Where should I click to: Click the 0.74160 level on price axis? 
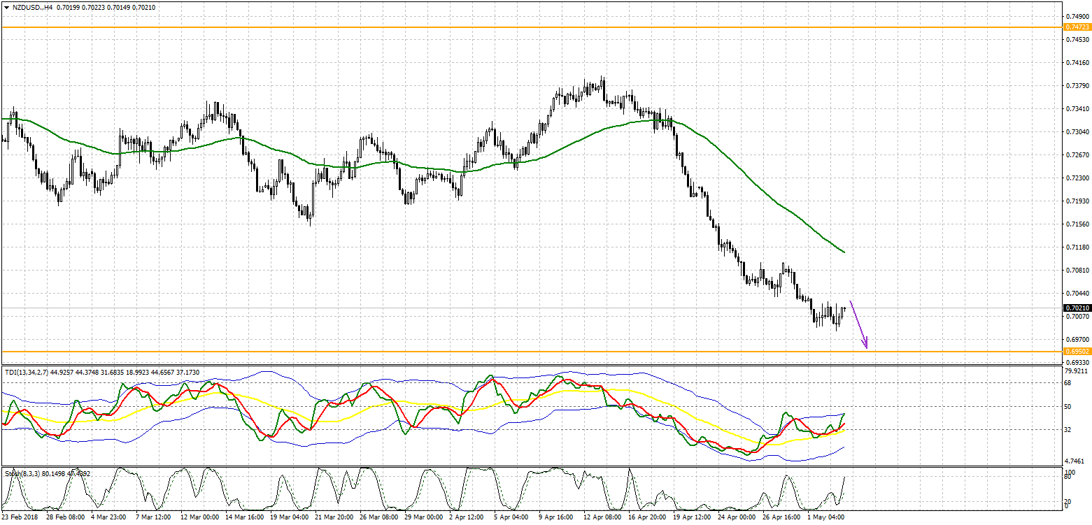(1077, 63)
